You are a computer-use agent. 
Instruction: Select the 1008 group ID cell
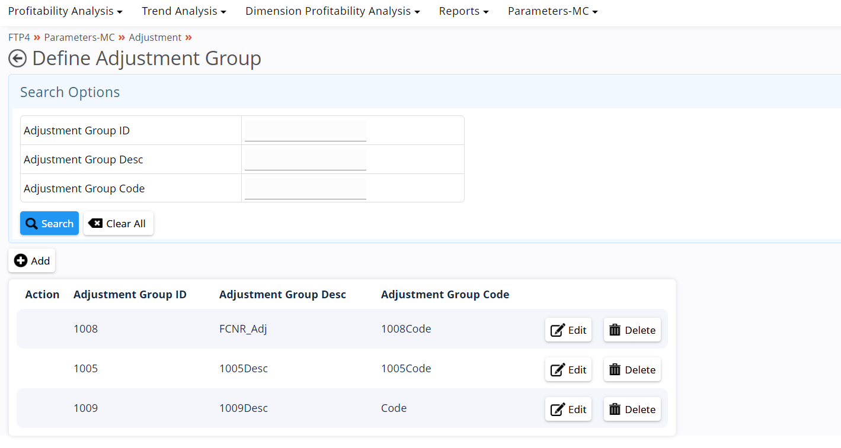85,329
